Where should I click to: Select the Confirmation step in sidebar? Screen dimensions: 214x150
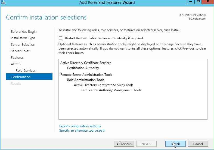29,77
